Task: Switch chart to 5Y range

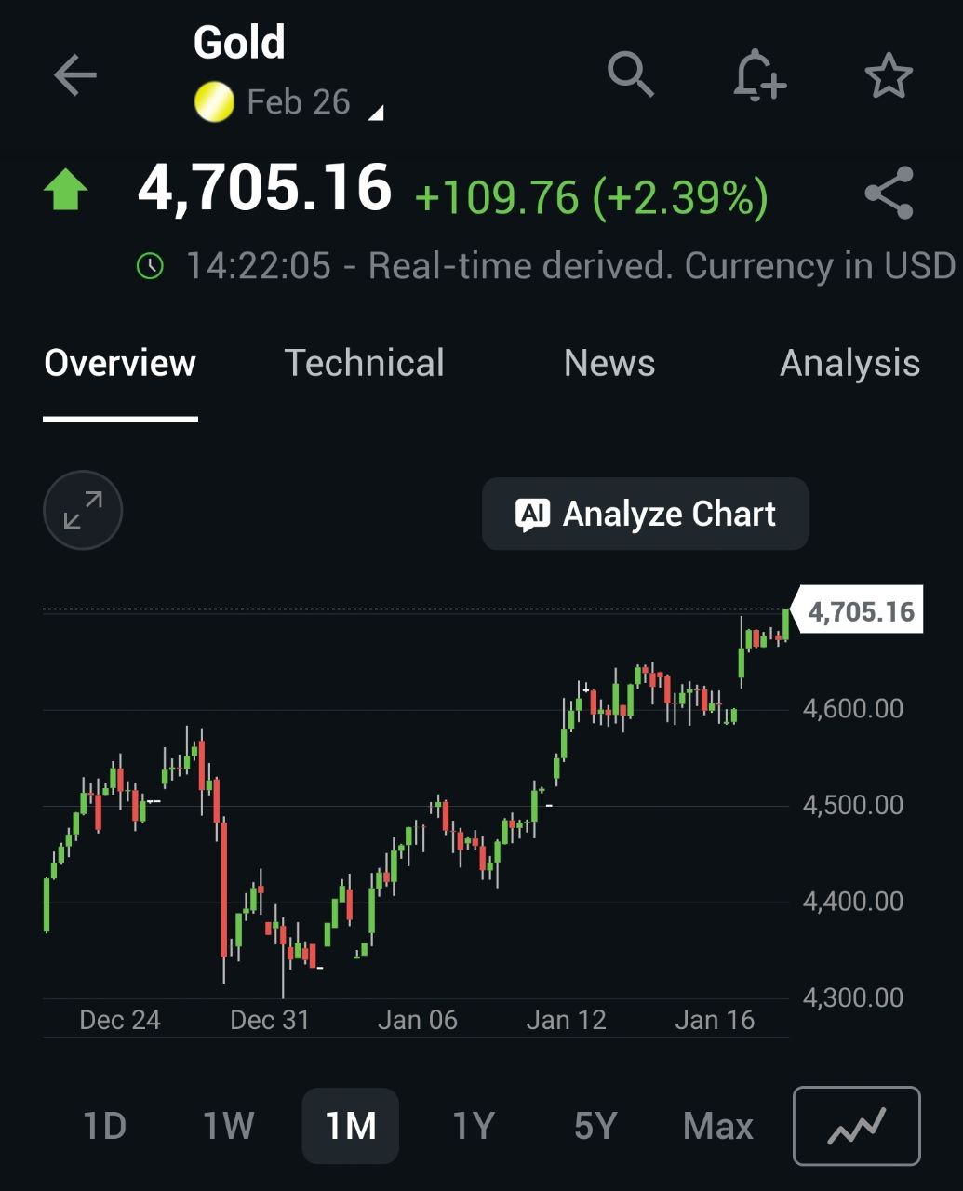Action: (595, 1126)
